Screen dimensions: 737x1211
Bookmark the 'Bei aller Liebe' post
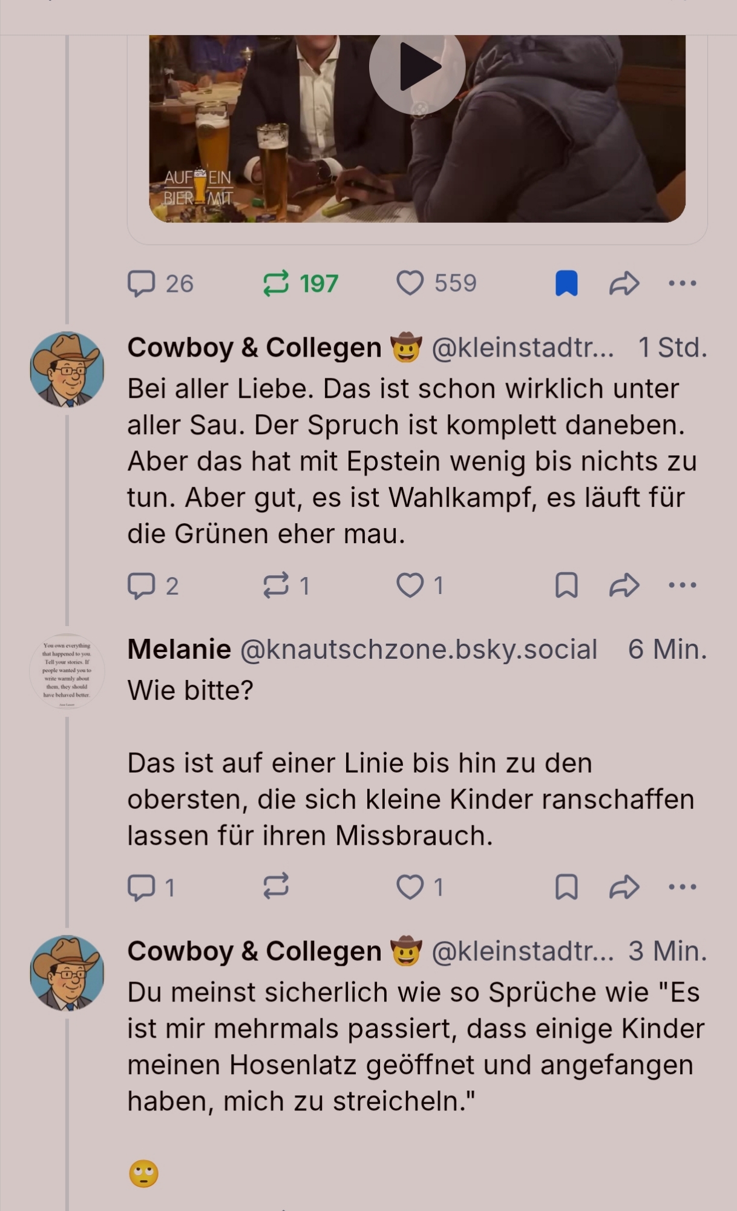(x=566, y=586)
